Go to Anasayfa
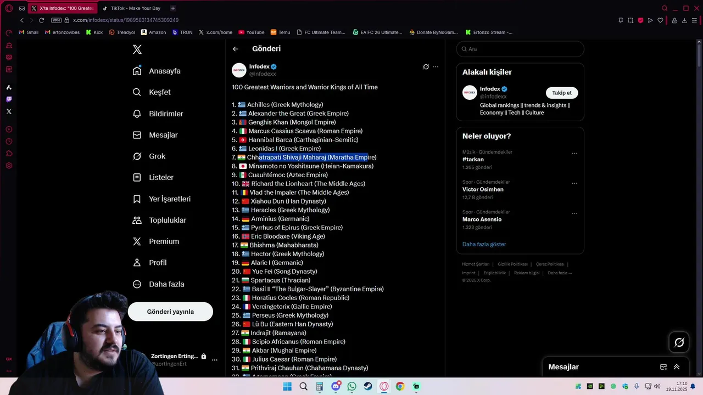The width and height of the screenshot is (703, 395). (157, 71)
